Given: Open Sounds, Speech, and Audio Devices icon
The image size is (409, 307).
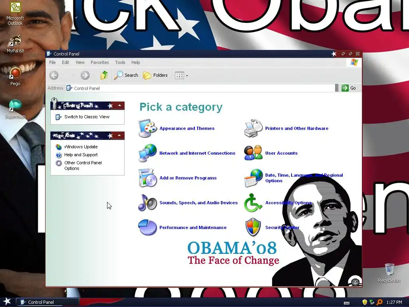Looking at the screenshot, I should pyautogui.click(x=148, y=203).
